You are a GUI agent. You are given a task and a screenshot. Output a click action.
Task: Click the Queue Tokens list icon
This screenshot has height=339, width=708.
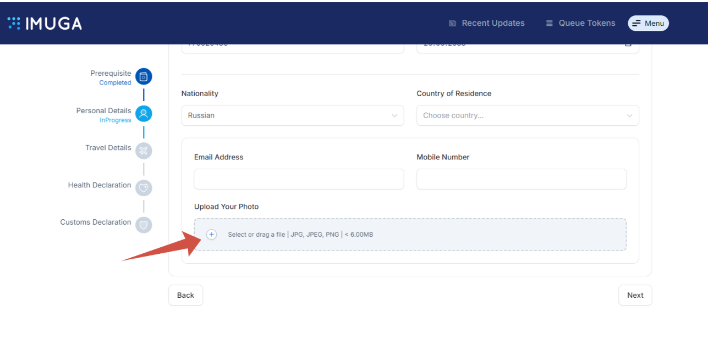[549, 23]
